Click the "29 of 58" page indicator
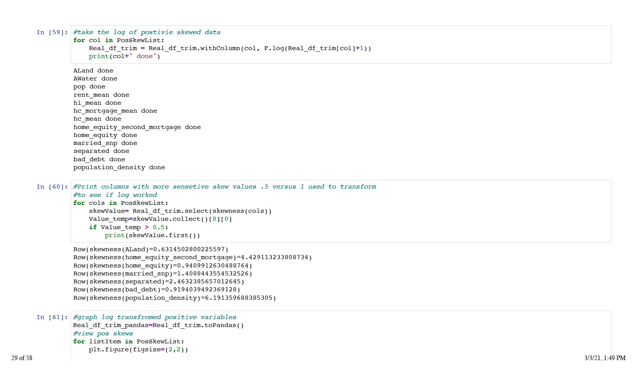 [x=22, y=358]
